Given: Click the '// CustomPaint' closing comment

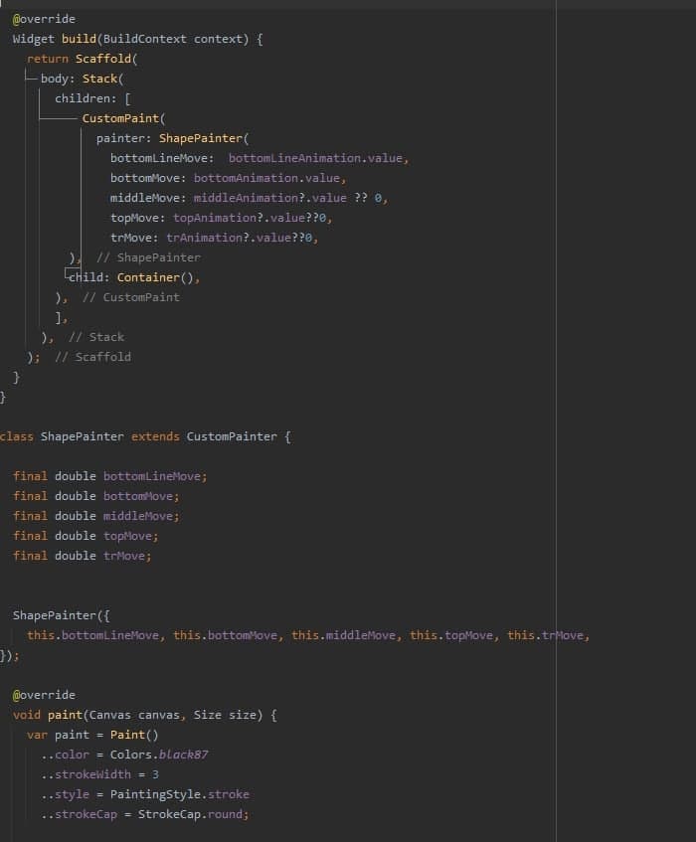Looking at the screenshot, I should pyautogui.click(x=131, y=297).
